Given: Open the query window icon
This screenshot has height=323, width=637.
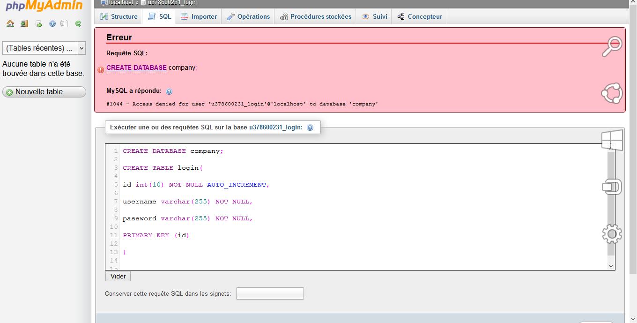Looking at the screenshot, I should click(39, 23).
